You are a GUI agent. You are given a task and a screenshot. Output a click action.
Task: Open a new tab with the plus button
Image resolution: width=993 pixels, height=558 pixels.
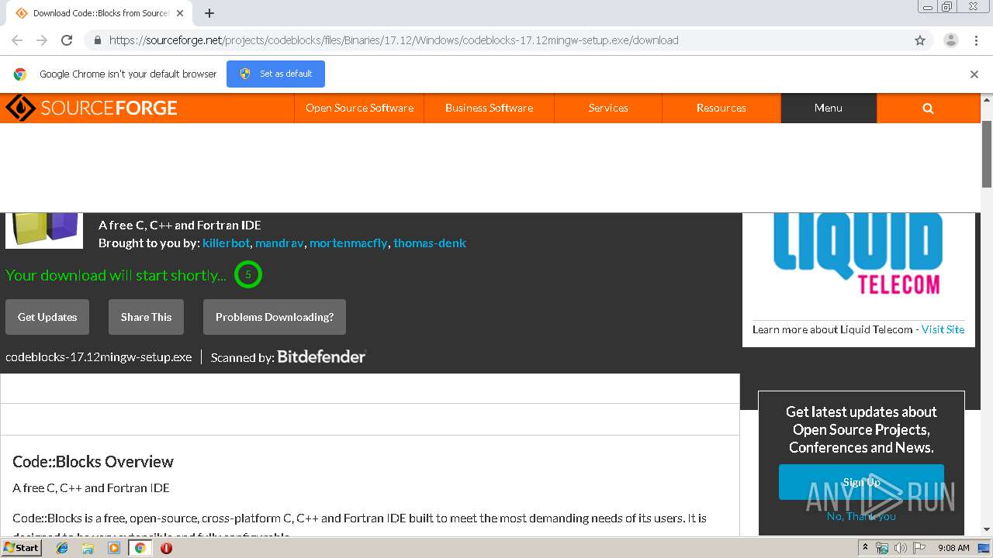[x=209, y=13]
